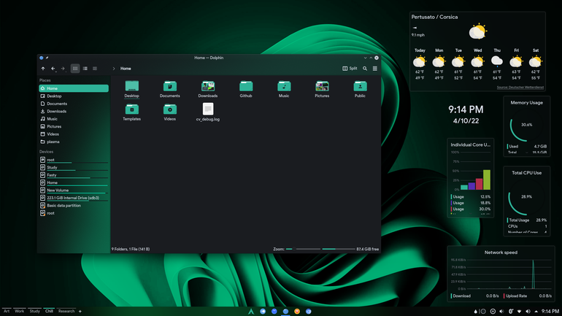The height and width of the screenshot is (316, 562).
Task: Open Bluetooth tray icon
Action: 510,312
